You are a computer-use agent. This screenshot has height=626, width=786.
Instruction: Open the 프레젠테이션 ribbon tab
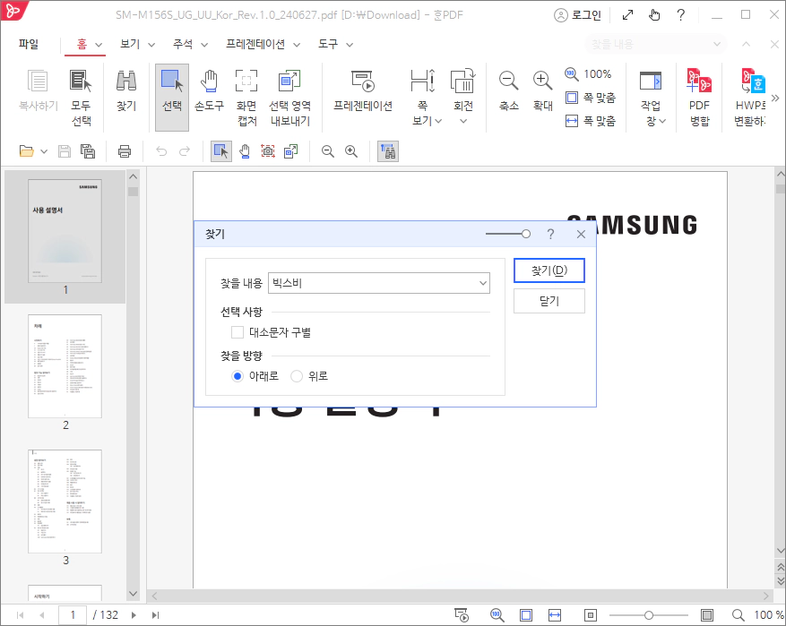(x=255, y=44)
